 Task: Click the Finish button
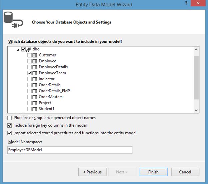pyautogui.click(x=153, y=172)
